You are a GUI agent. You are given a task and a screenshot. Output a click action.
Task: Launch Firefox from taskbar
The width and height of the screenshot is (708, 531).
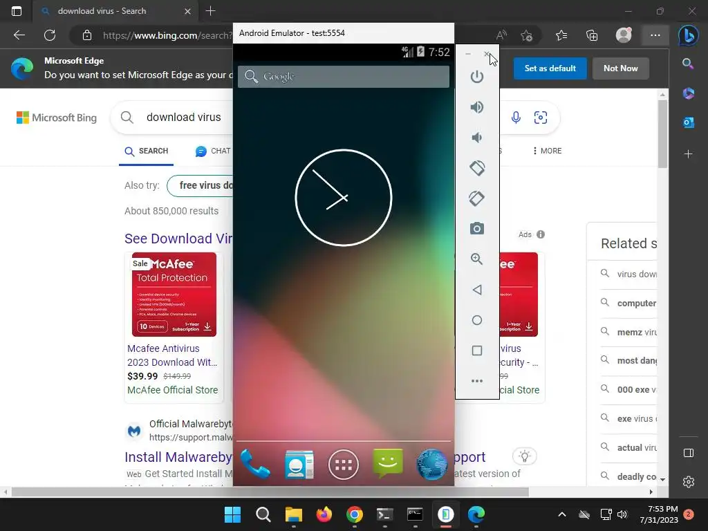point(324,514)
